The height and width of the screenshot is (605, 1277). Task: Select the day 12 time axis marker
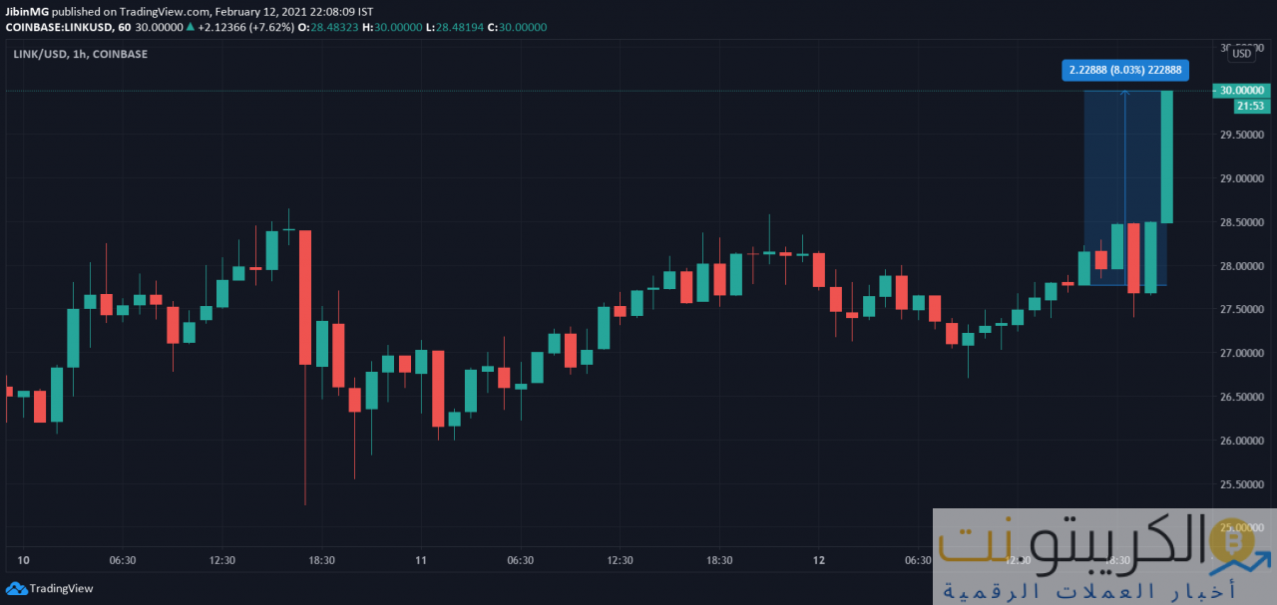[819, 561]
